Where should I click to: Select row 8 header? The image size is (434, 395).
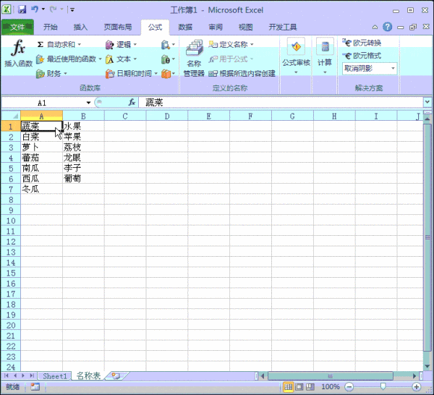point(11,200)
